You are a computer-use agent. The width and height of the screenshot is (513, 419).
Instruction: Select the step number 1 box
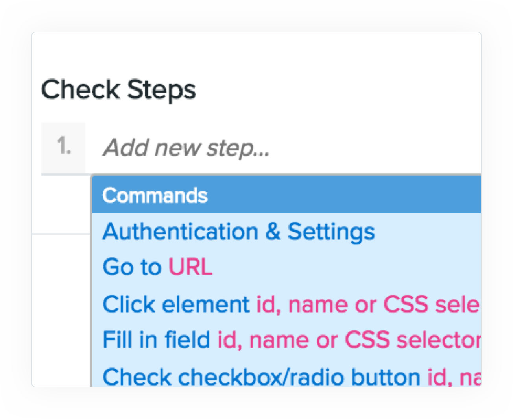point(63,147)
